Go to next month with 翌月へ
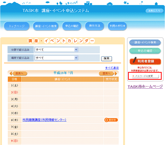 pos(106,73)
